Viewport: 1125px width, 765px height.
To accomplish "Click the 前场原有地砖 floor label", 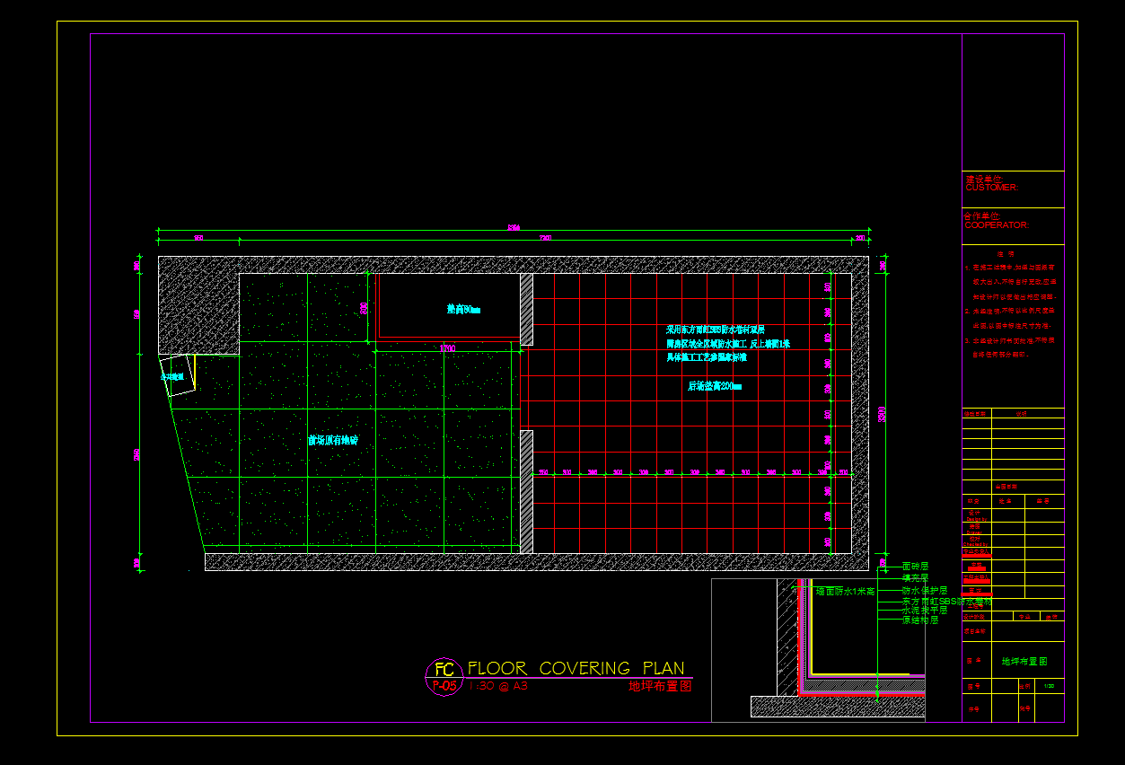I will [333, 441].
